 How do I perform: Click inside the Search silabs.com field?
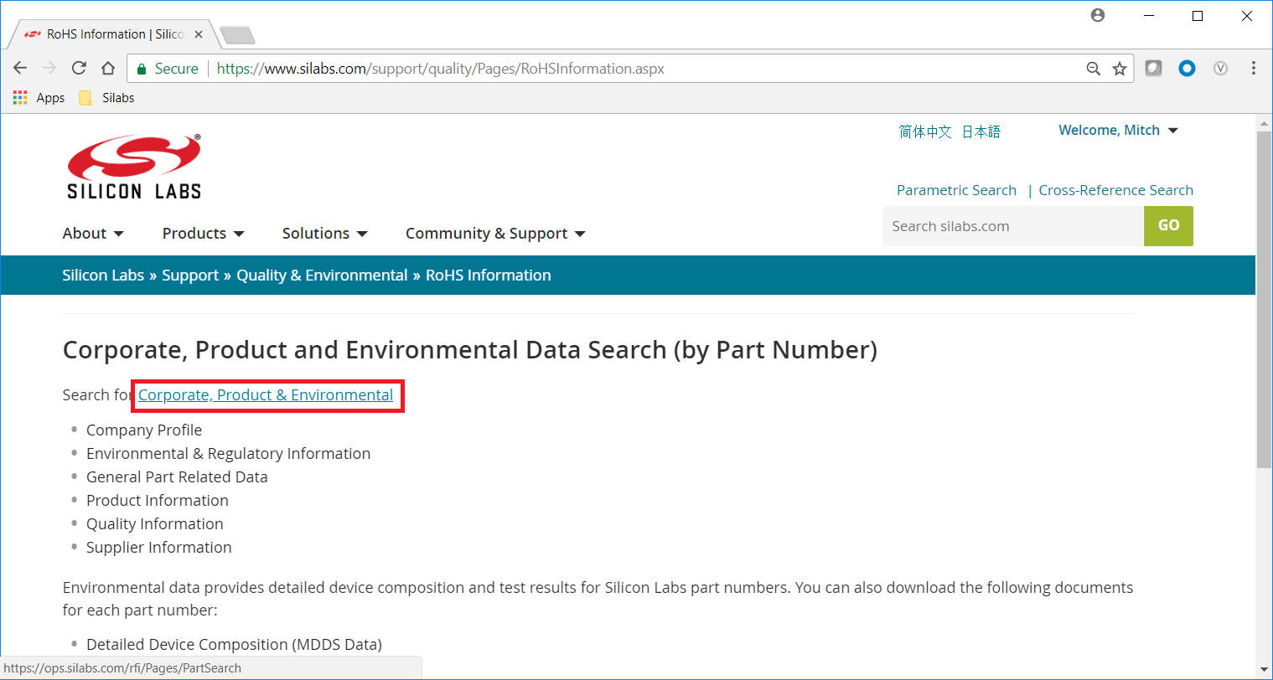[x=1006, y=226]
